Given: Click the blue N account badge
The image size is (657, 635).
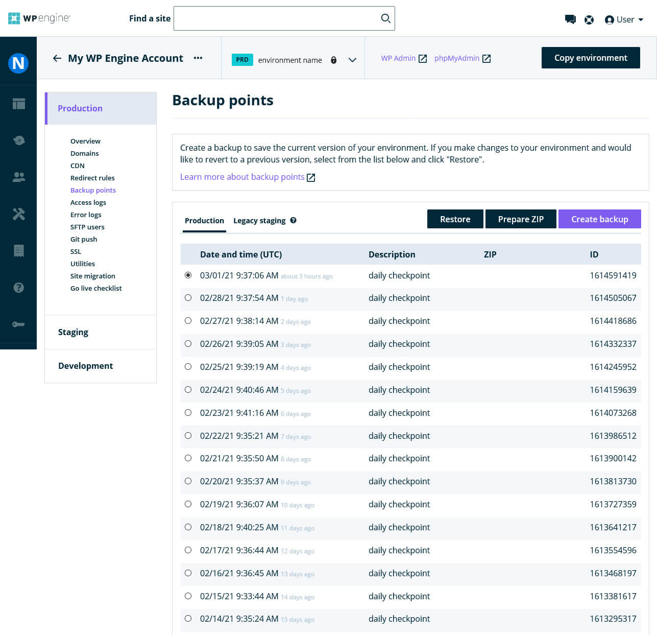Looking at the screenshot, I should [x=18, y=63].
